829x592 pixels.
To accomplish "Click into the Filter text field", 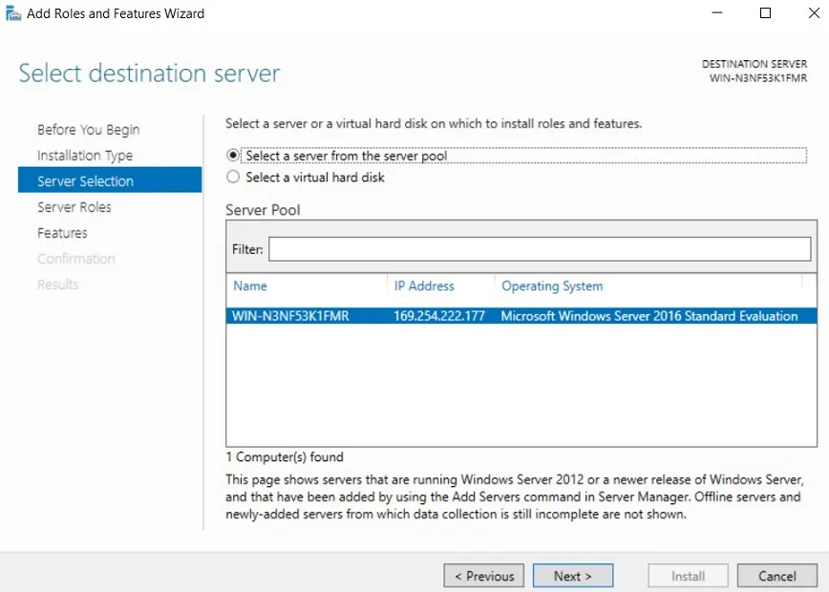I will [539, 249].
